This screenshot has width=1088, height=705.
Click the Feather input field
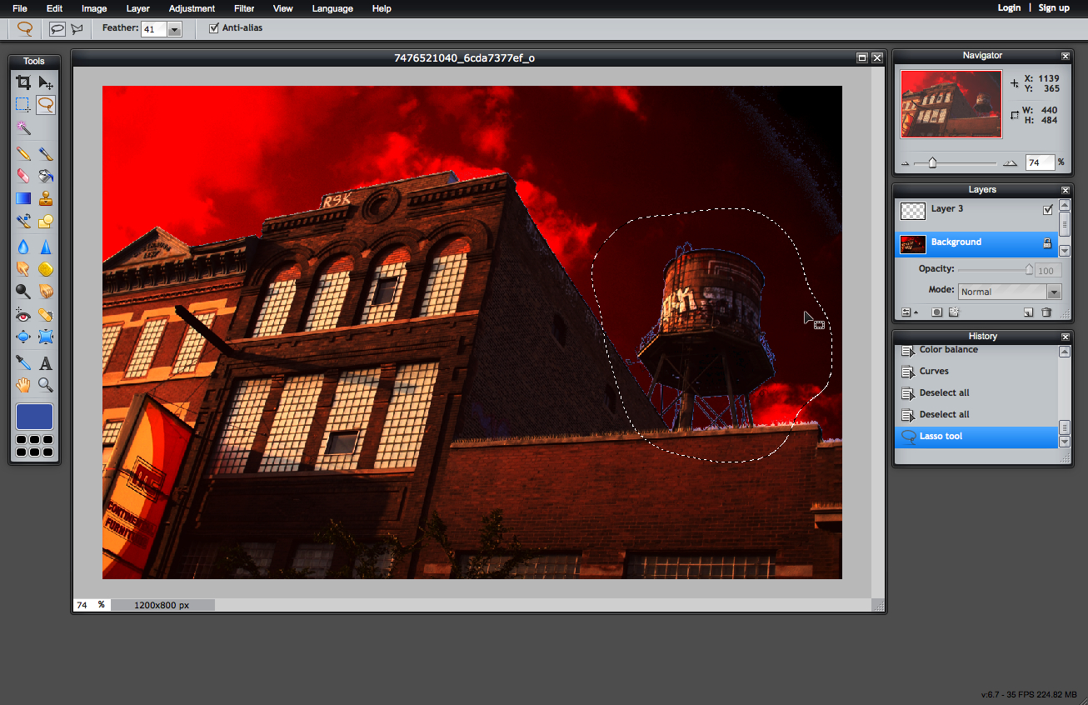coord(154,29)
